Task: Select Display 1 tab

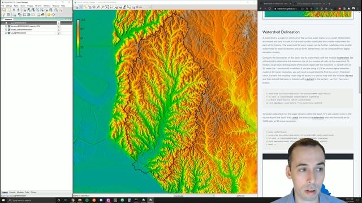Action: pos(8,20)
